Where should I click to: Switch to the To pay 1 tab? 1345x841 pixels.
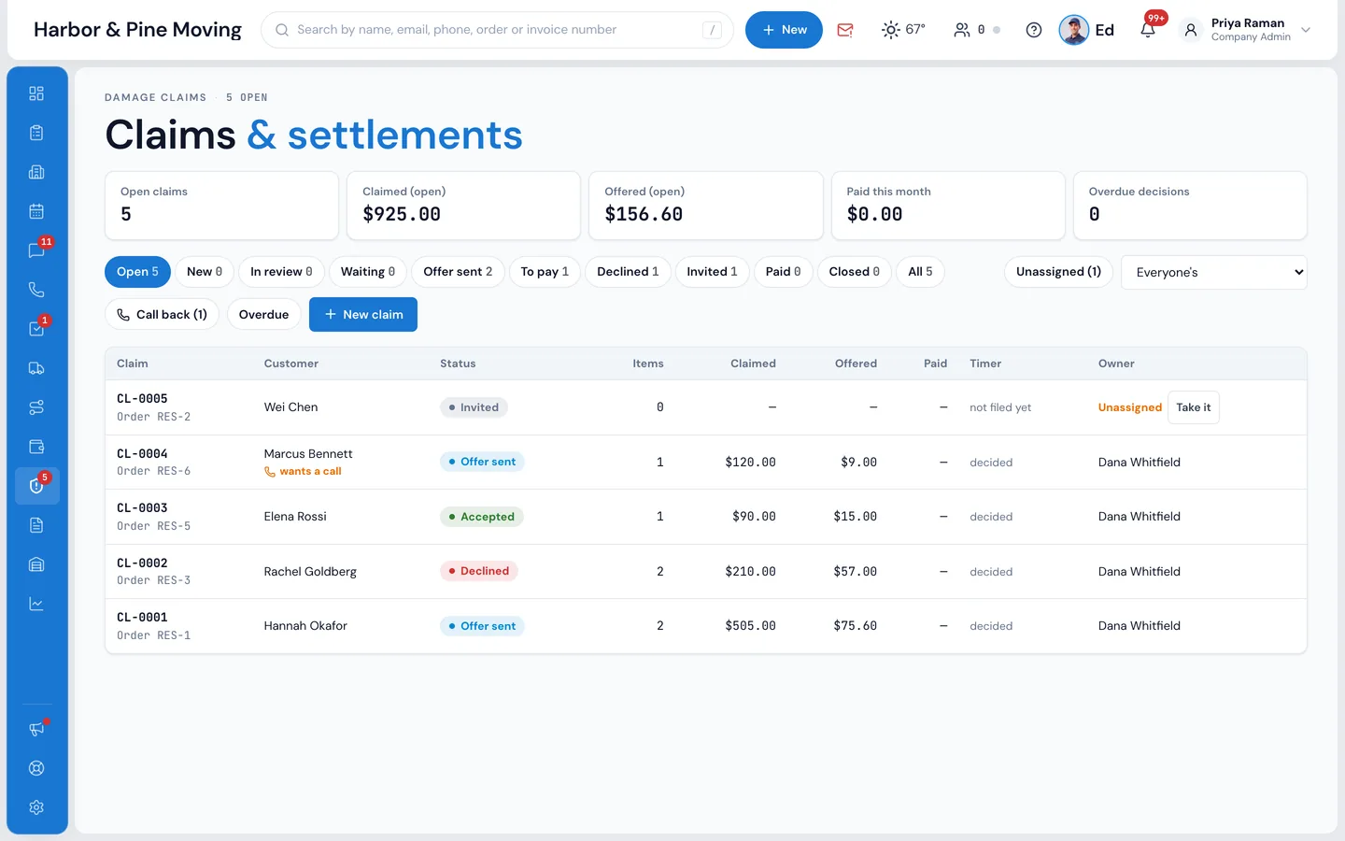pos(545,272)
